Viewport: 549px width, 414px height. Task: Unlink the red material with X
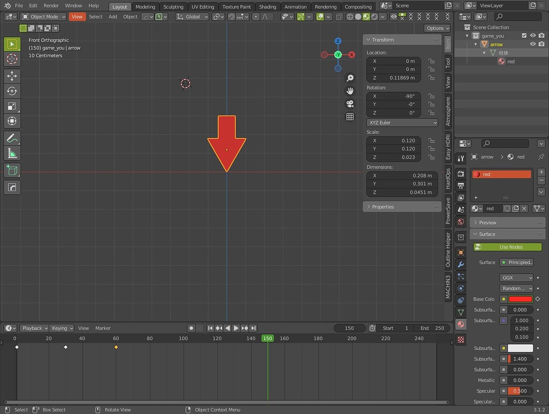pos(524,208)
